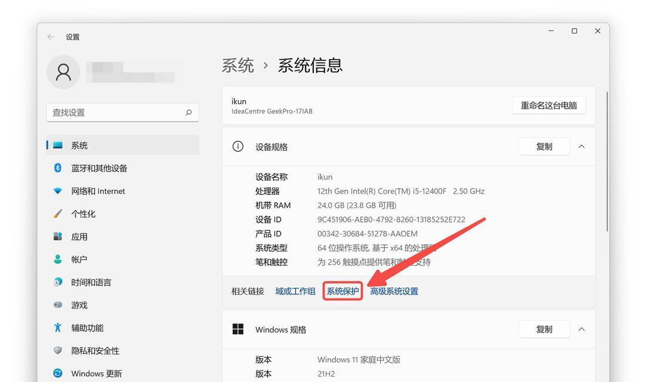
Task: Click the Wi-Fi network icon in sidebar
Action: [x=57, y=191]
